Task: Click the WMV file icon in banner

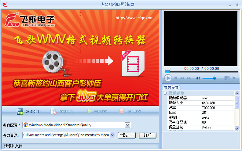Action: tap(133, 63)
